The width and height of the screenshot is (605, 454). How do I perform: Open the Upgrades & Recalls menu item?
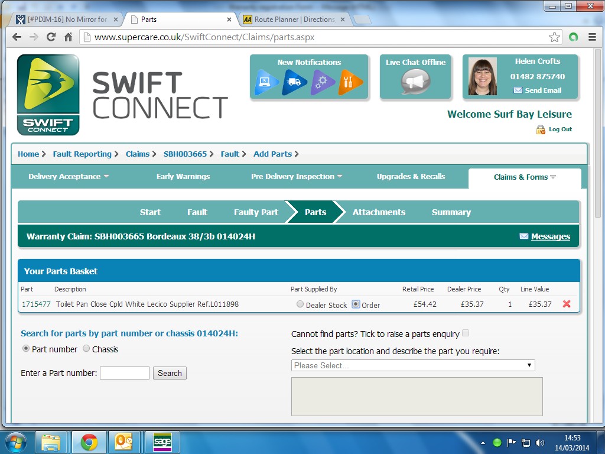pos(411,176)
